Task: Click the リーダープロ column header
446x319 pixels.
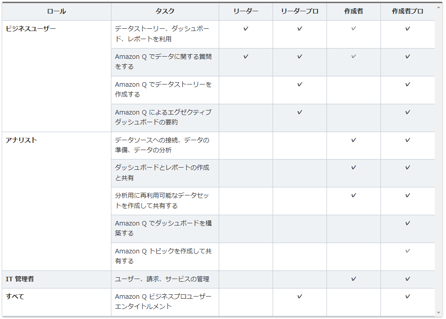Action: 300,12
